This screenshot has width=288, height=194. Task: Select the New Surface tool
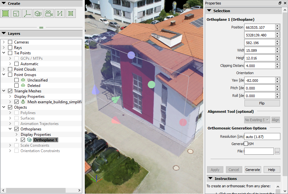tap(71, 13)
